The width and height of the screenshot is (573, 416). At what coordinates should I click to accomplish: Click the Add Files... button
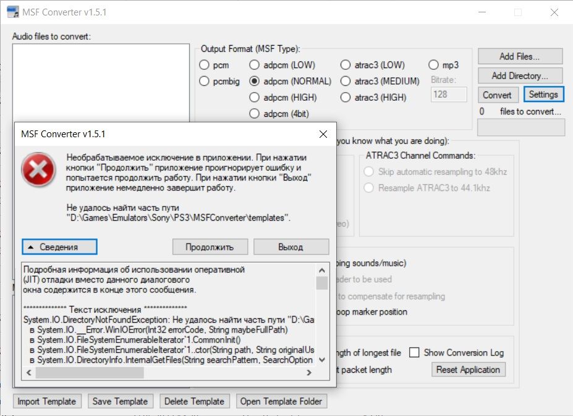click(520, 56)
